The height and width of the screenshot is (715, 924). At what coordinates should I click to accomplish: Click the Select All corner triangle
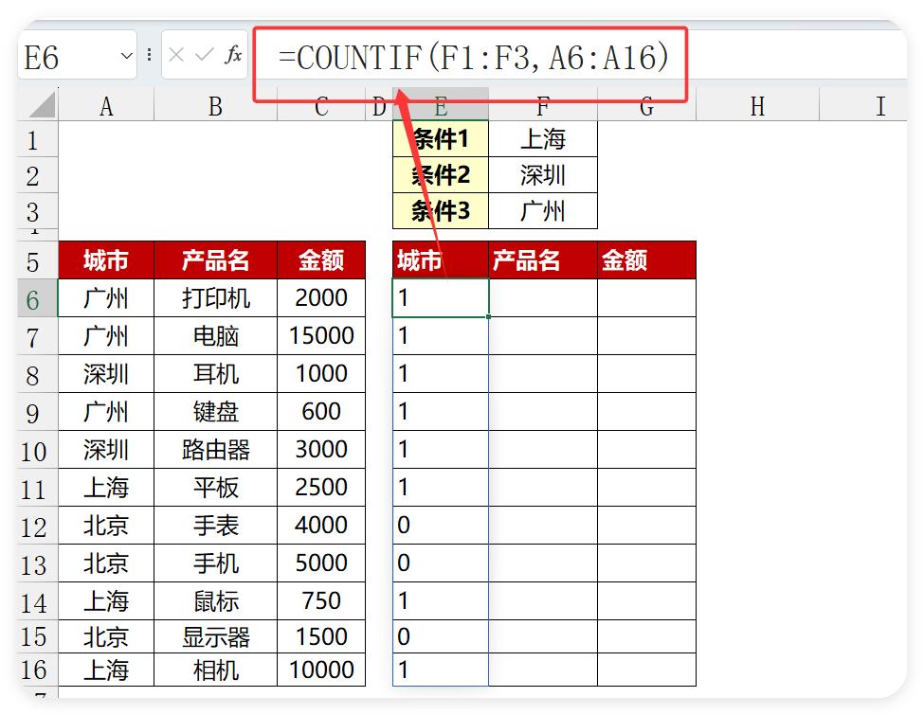pyautogui.click(x=42, y=105)
